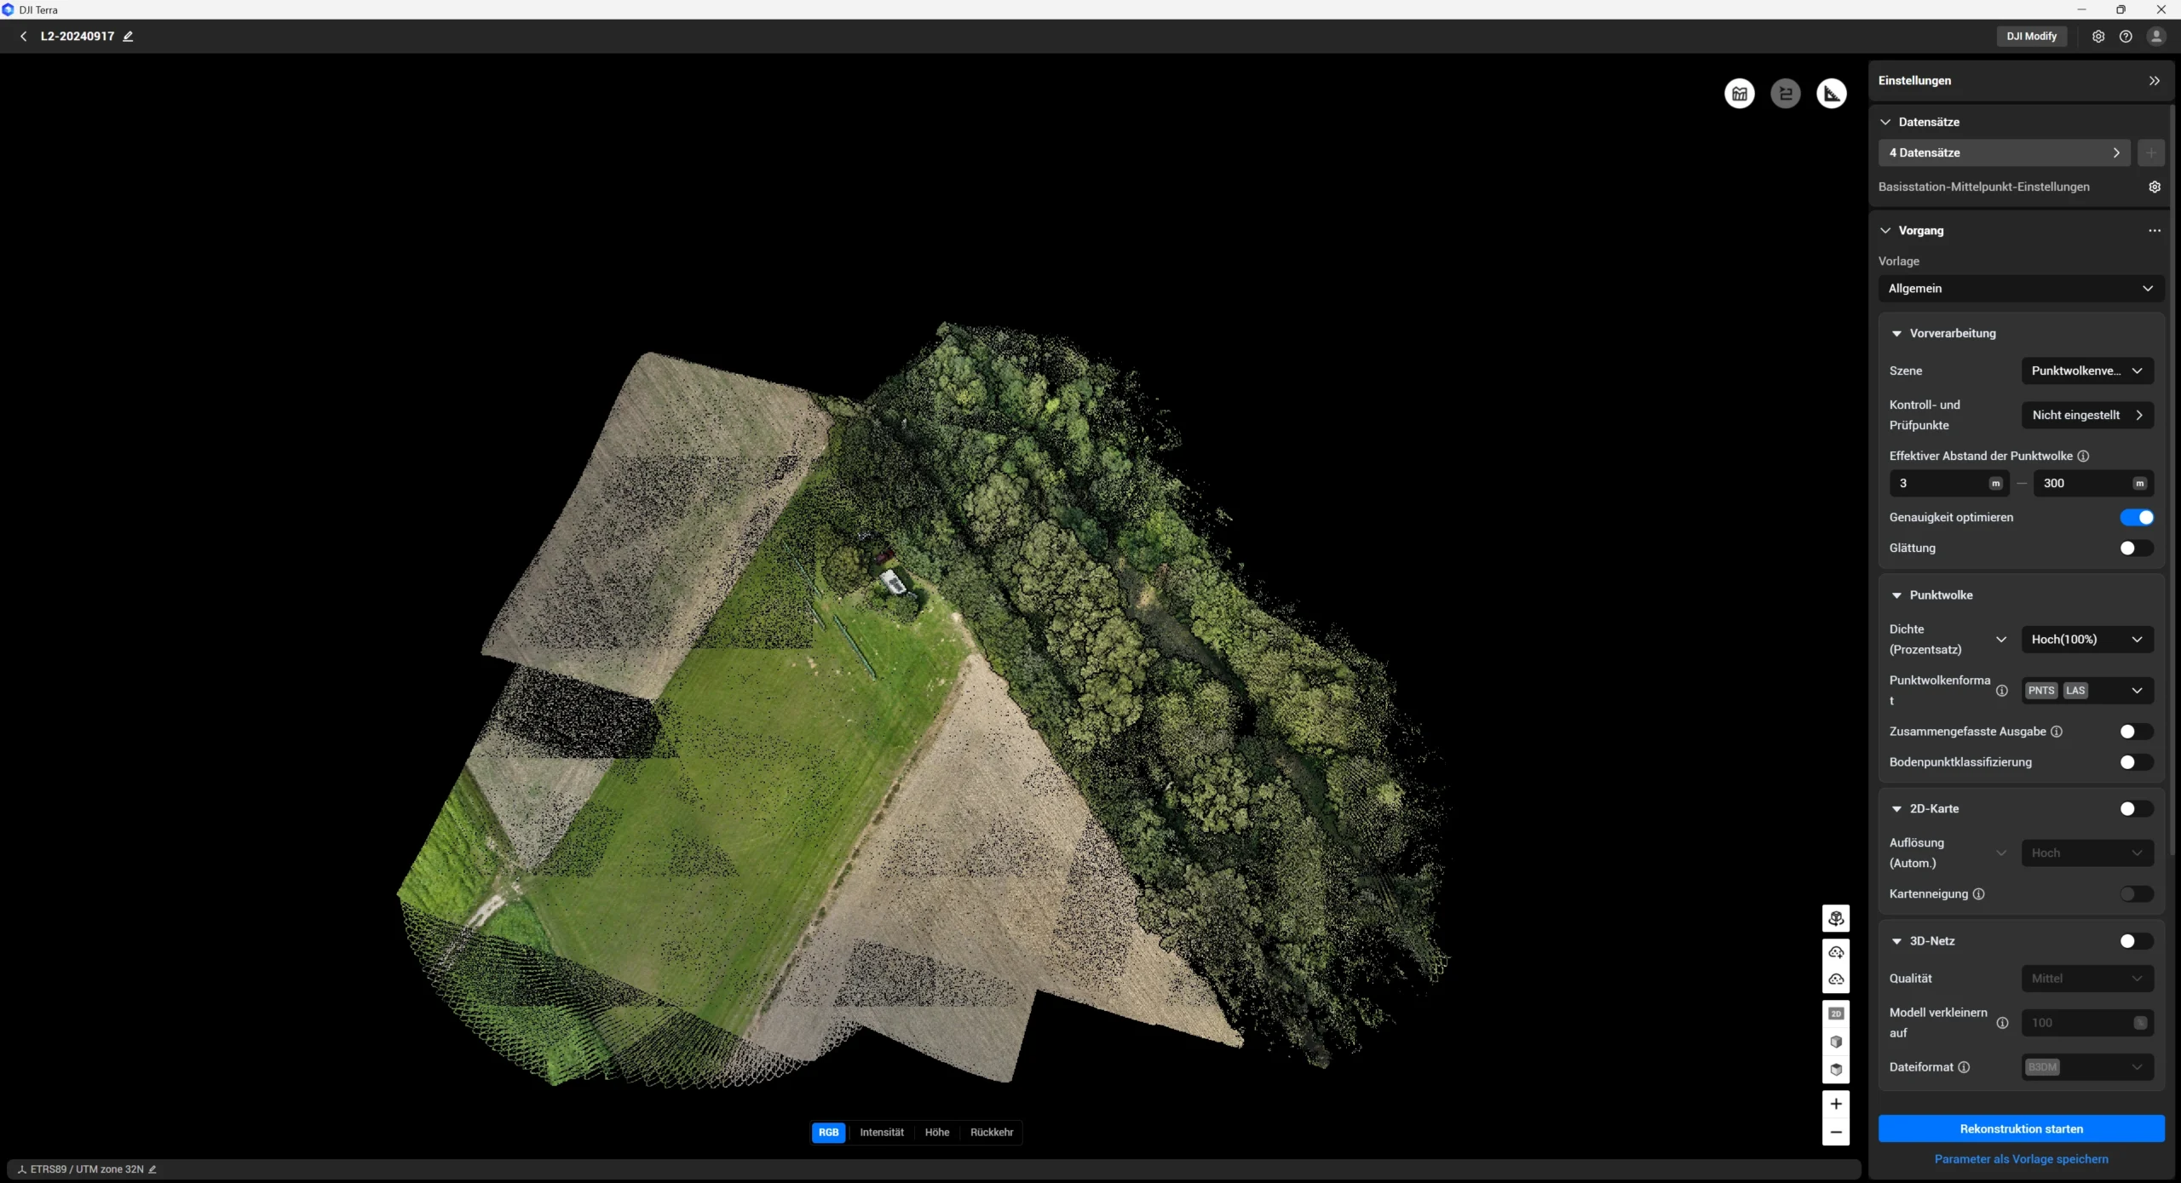Image resolution: width=2181 pixels, height=1183 pixels.
Task: Turn on Bodenpunktklassifizierung switch
Action: [2136, 762]
